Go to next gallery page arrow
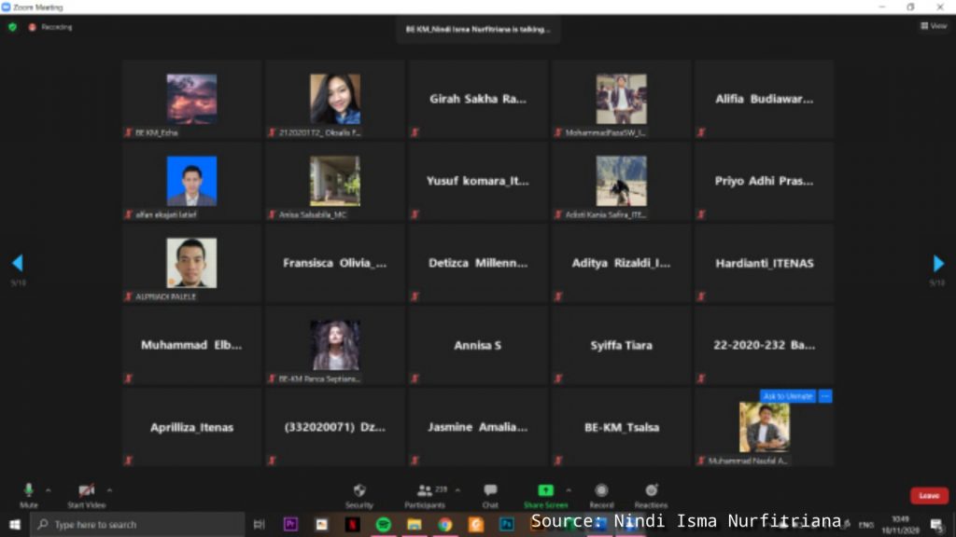The height and width of the screenshot is (537, 956). tap(938, 263)
